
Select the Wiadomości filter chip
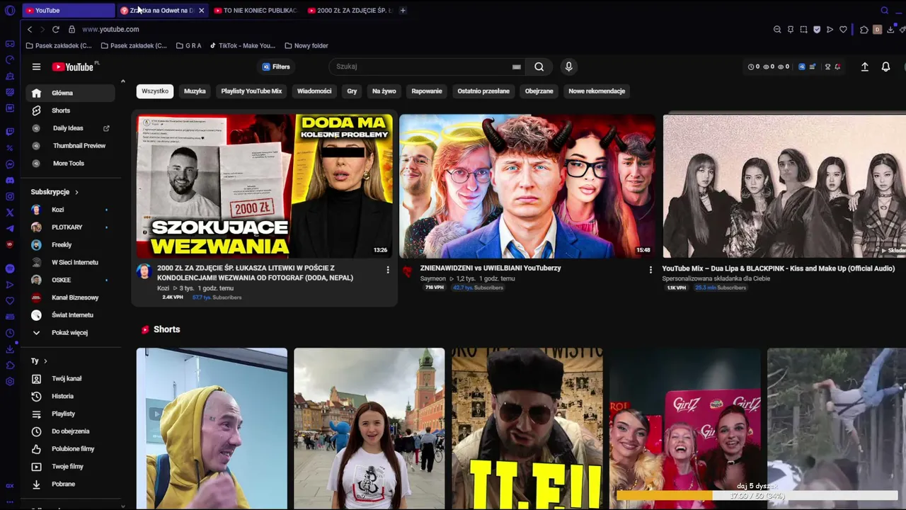(x=314, y=91)
